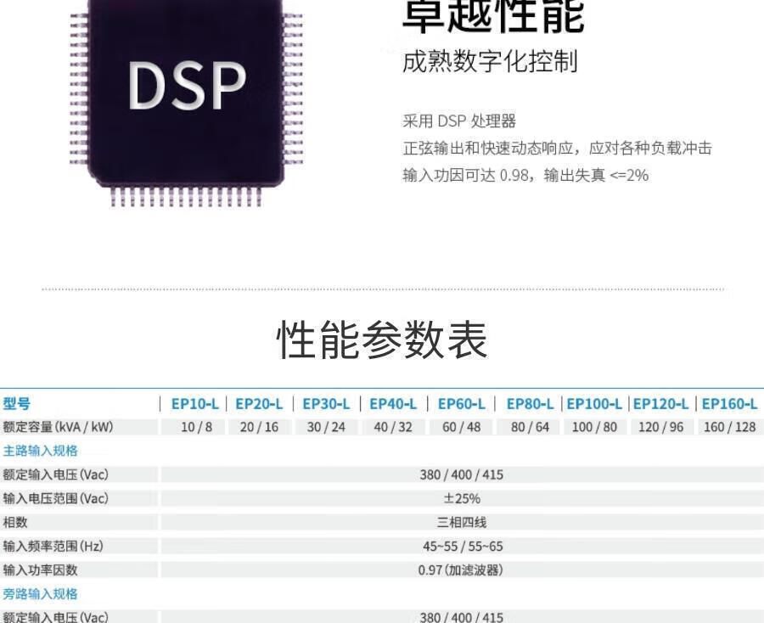Click the 三相四线 phase value

click(461, 522)
